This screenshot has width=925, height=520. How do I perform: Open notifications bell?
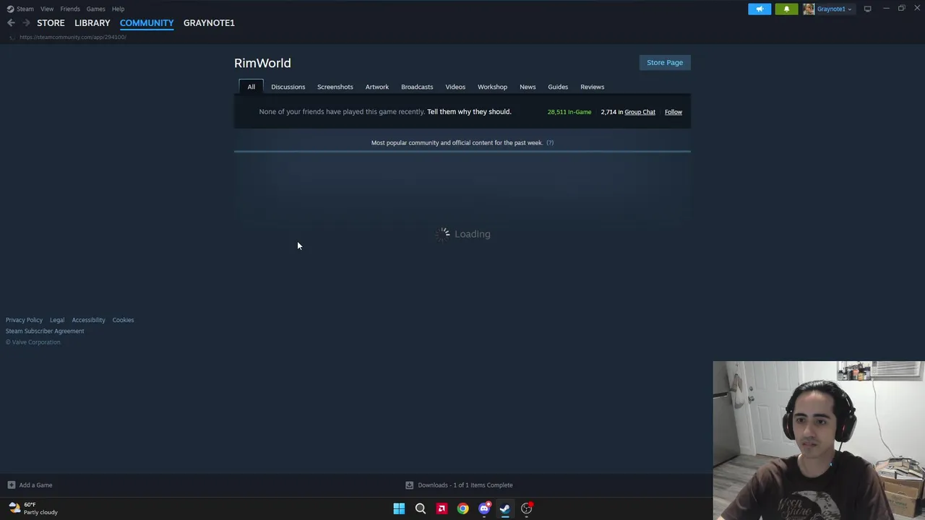(x=786, y=9)
